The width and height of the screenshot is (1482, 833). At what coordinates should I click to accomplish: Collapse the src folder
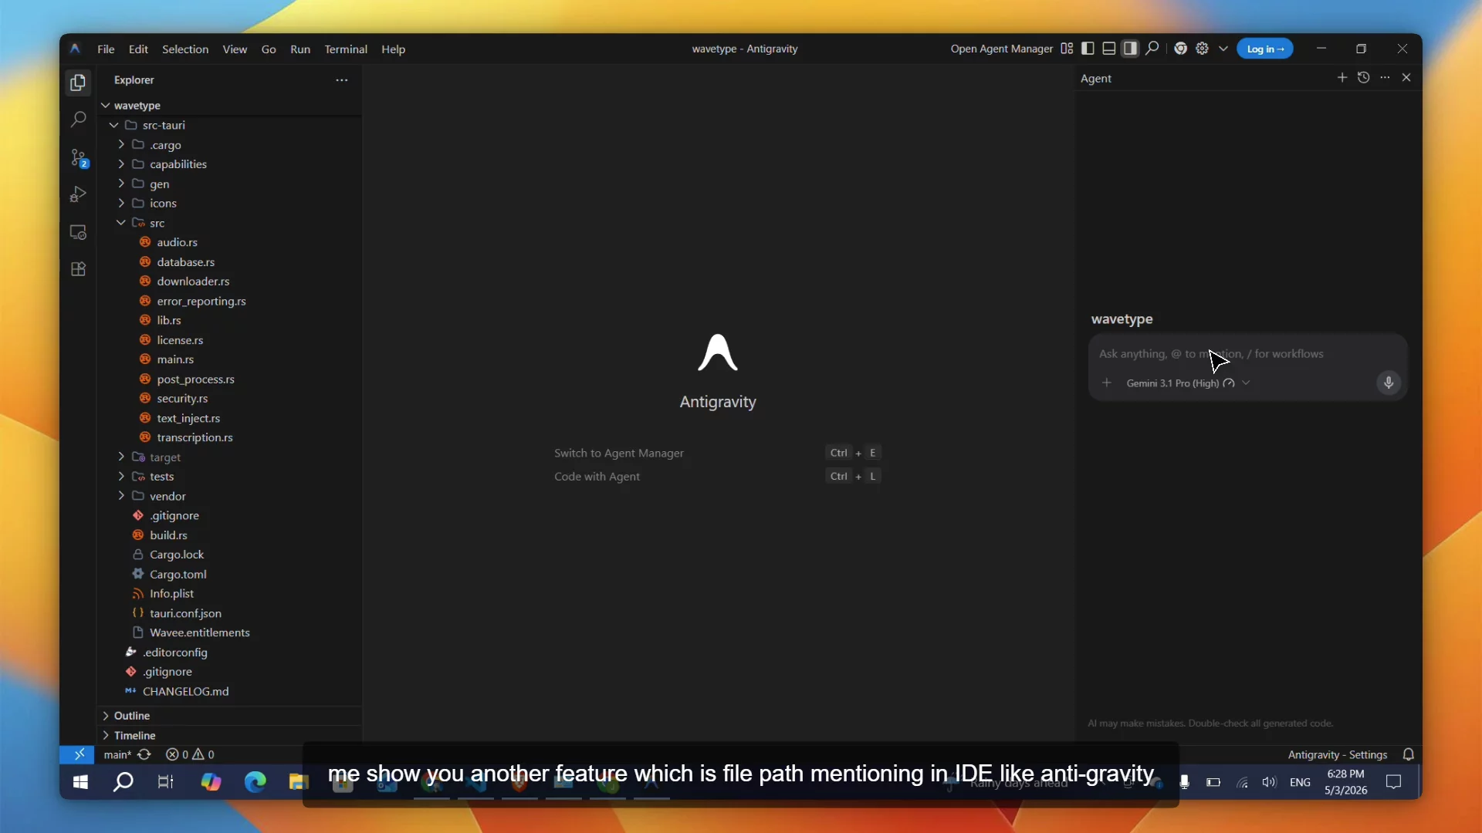pos(121,223)
